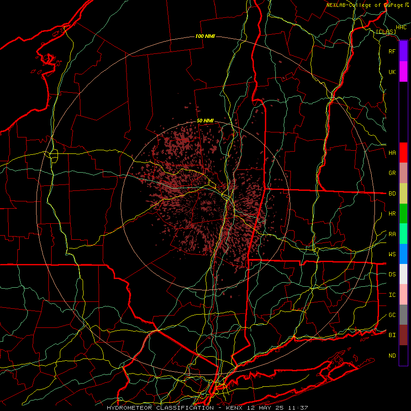Click the "GC" legend label
Image resolution: width=411 pixels, height=411 pixels.
[392, 315]
